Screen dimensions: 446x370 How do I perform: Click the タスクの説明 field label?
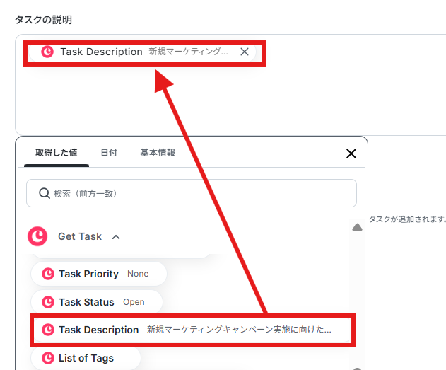pos(44,20)
